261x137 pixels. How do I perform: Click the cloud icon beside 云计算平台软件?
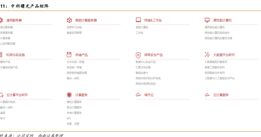(2, 95)
